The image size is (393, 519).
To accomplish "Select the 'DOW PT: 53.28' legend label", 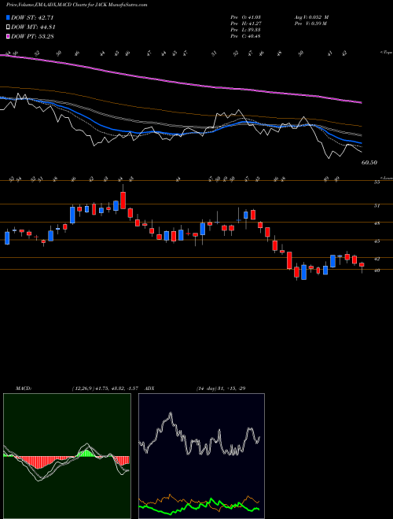I will [x=32, y=36].
